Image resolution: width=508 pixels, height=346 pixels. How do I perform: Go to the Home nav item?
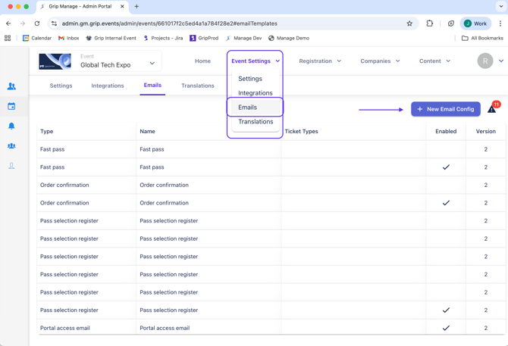[202, 61]
